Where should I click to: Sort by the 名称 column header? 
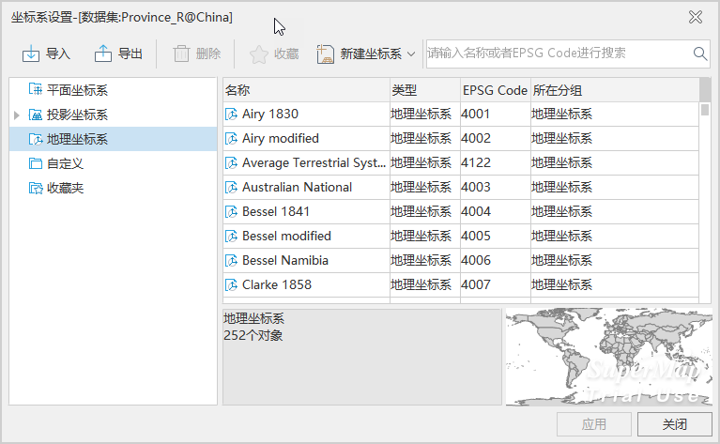305,90
